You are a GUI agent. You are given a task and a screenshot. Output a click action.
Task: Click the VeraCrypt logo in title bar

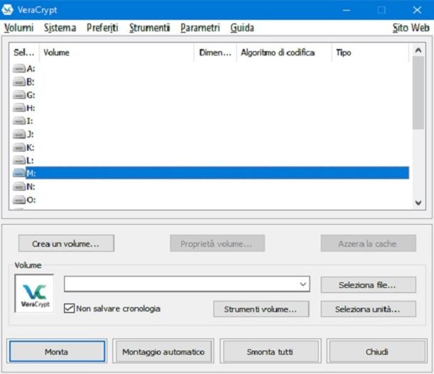coord(8,10)
